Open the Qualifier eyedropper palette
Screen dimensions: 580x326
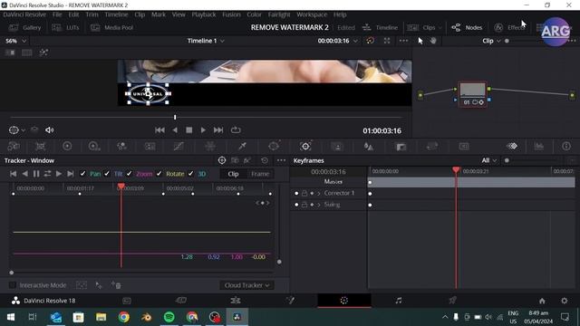(x=242, y=147)
